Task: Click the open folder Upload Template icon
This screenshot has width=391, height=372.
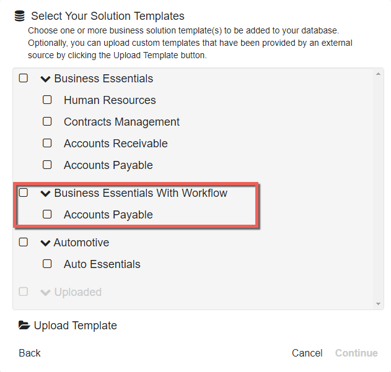Action: 24,326
